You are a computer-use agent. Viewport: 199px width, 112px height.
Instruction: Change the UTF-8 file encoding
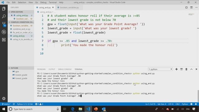coord(171,104)
